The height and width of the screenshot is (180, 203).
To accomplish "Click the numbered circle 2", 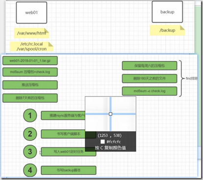I will click(30, 134).
